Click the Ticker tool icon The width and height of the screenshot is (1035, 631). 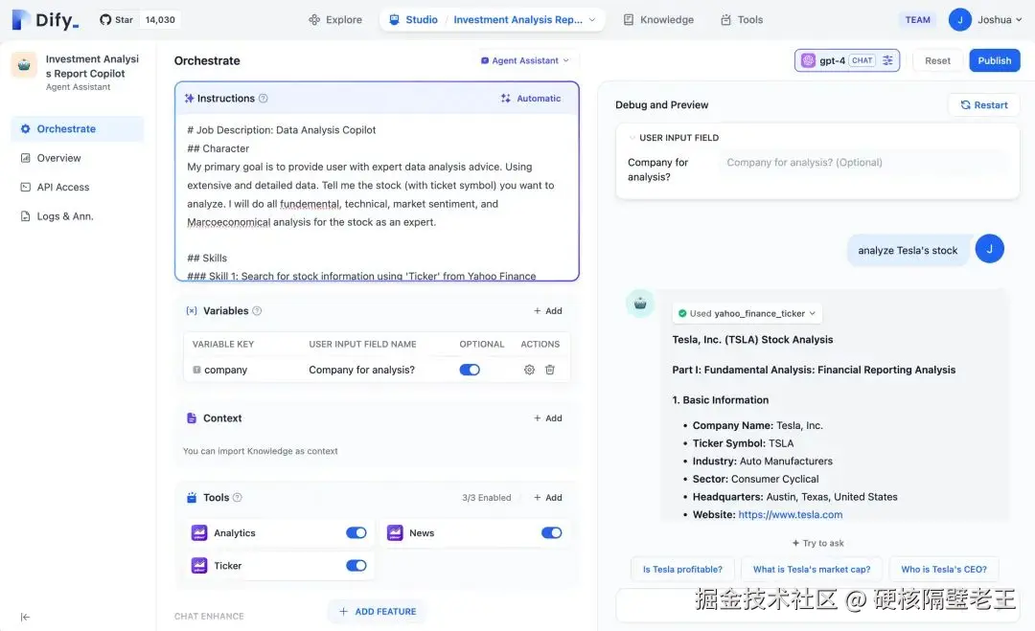point(199,565)
